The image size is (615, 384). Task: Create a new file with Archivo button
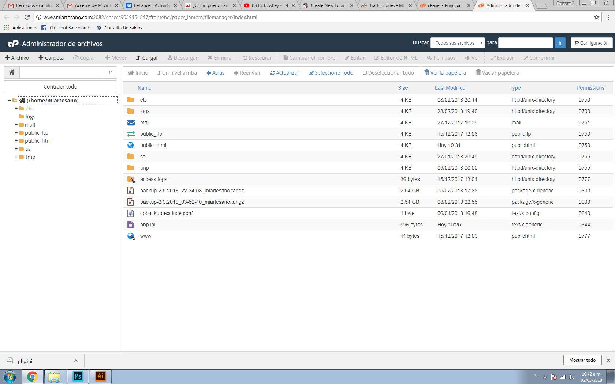click(17, 58)
